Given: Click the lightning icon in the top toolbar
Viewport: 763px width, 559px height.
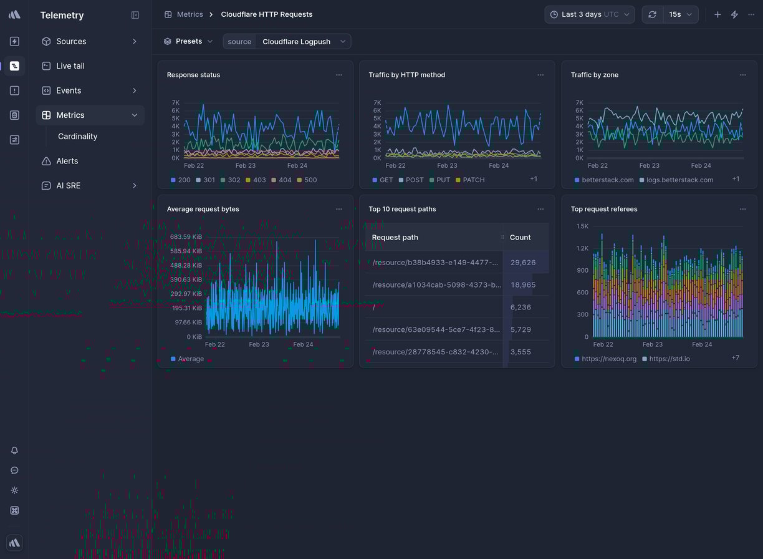Looking at the screenshot, I should click(x=734, y=14).
